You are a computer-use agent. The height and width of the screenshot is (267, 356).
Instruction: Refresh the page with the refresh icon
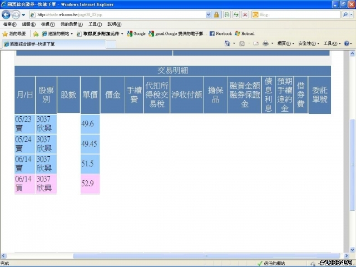pos(236,15)
